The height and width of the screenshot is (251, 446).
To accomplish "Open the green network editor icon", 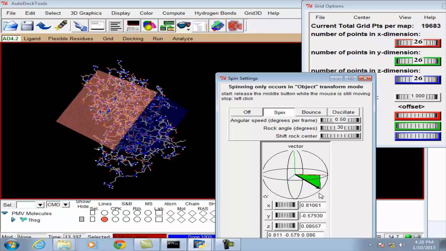I will (x=167, y=26).
